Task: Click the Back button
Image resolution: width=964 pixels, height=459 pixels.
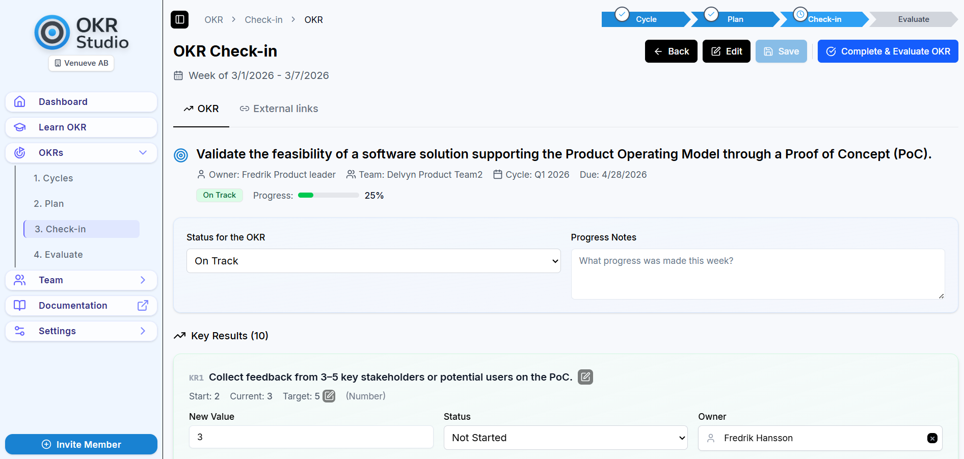Action: click(x=671, y=51)
